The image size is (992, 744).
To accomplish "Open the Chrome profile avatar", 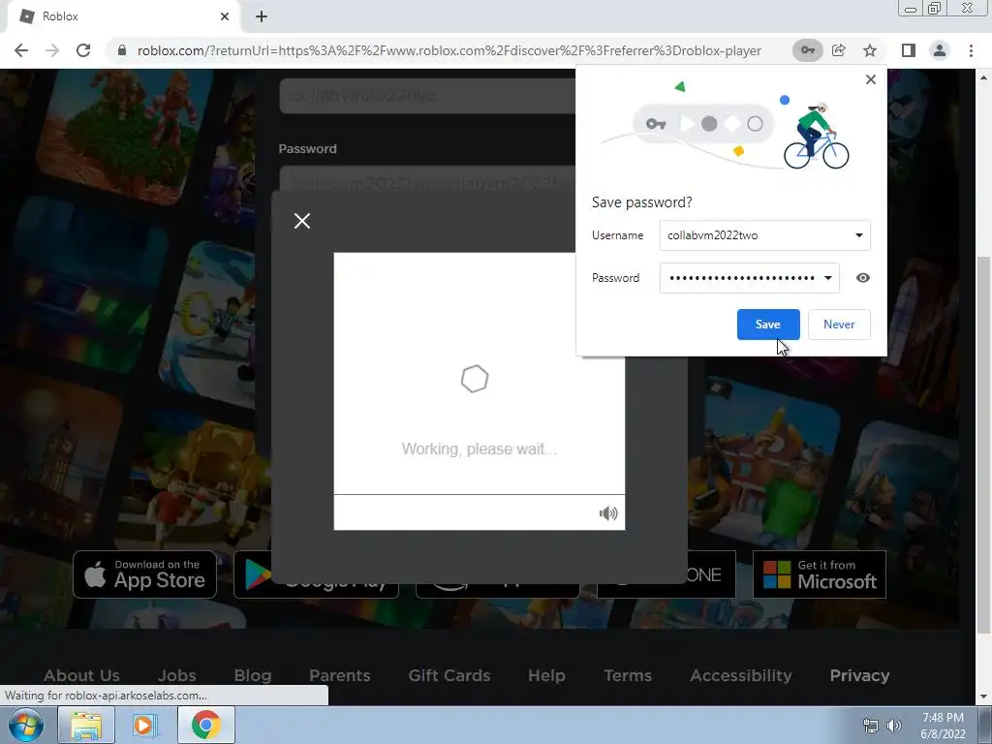I will point(940,50).
